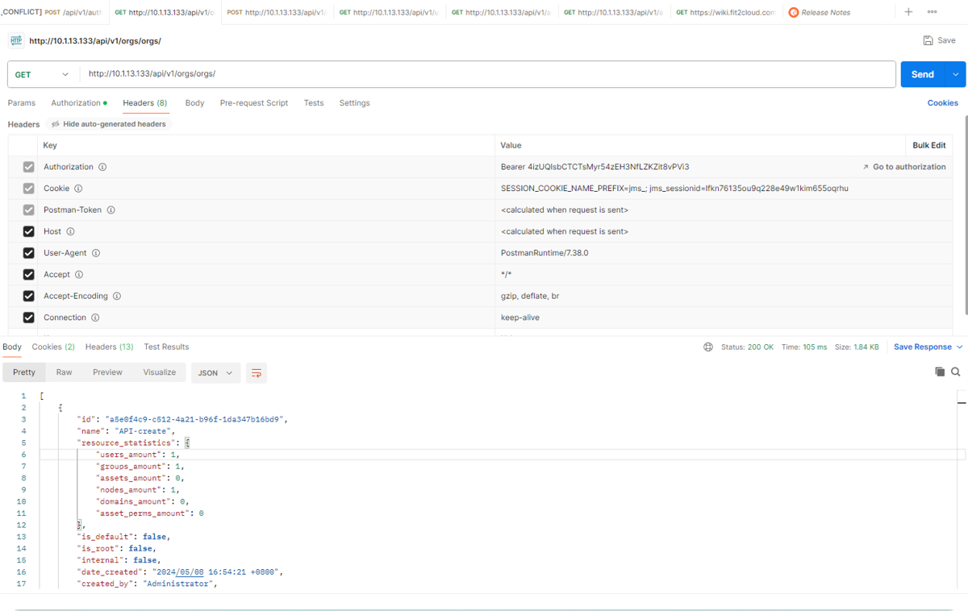Screen dimensions: 968x611
Task: Open the POST /api/v1/auth conflict tab
Action: [x=54, y=12]
